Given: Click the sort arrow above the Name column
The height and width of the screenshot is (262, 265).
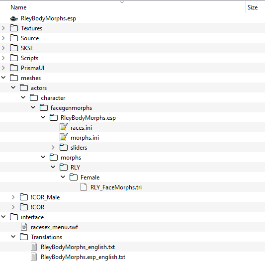Looking at the screenshot, I should click(122, 2).
